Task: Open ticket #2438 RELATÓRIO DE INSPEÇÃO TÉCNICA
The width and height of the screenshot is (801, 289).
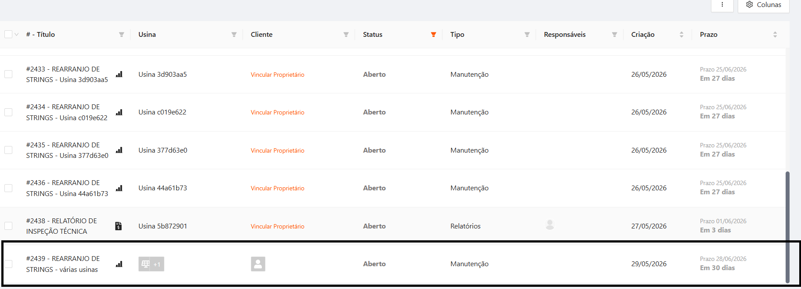Action: [62, 226]
